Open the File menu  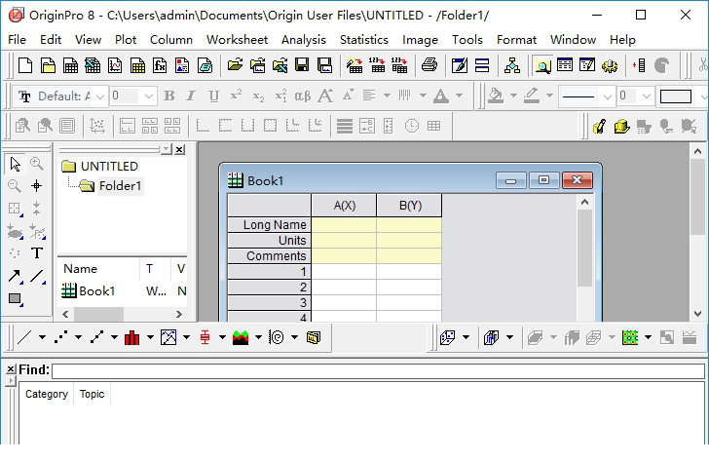tap(17, 40)
